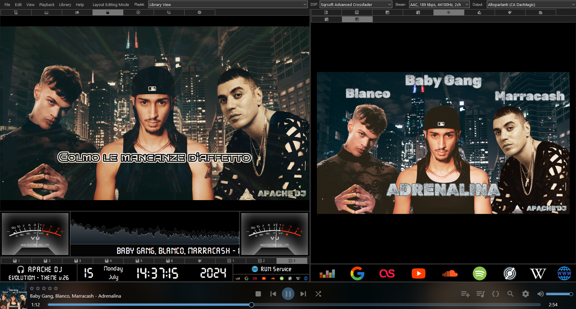Click 'Baby Gang, Blanco, Marracash - Adrenalina' title
Image resolution: width=576 pixels, height=309 pixels.
point(76,296)
